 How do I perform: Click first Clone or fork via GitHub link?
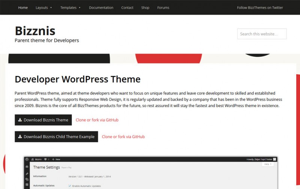(x=97, y=120)
